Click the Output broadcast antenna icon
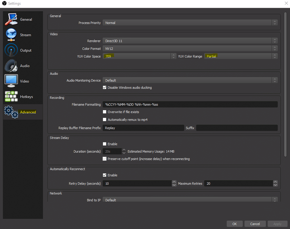This screenshot has height=229, width=290. [x=11, y=50]
